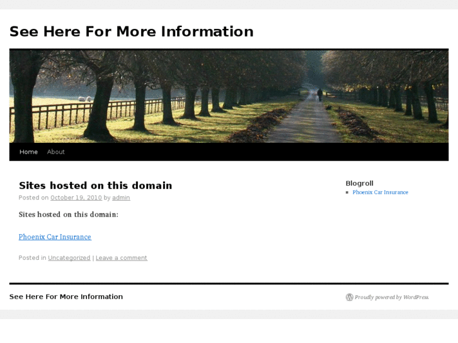The image size is (458, 343).
Task: Click the tree-lined path header image
Action: coord(229,96)
